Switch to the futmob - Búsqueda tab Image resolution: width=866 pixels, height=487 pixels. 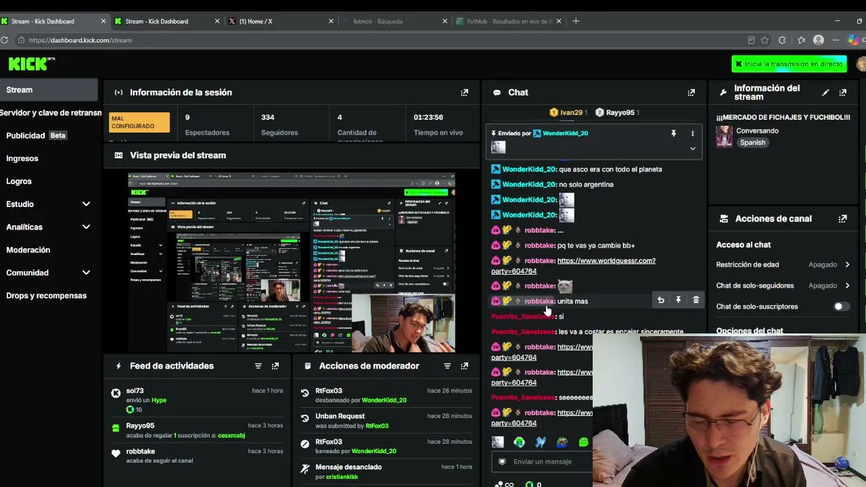coord(396,21)
